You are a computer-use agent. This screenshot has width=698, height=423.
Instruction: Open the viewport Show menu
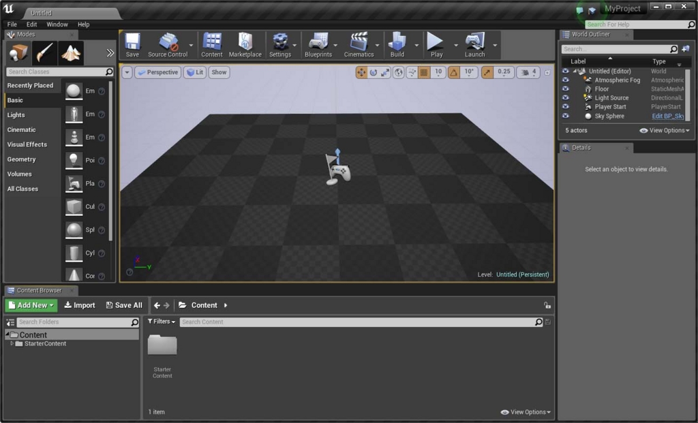tap(219, 72)
